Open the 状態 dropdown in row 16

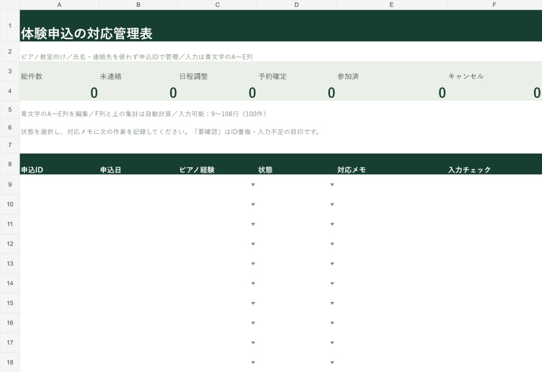(x=332, y=323)
